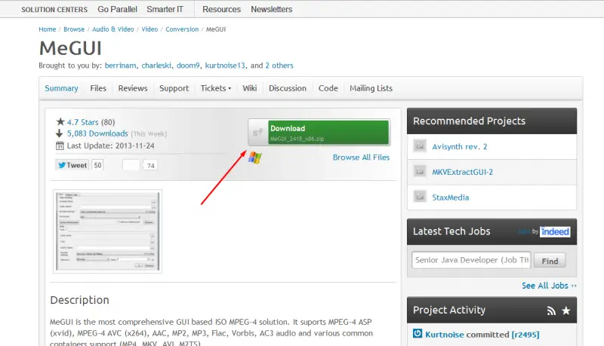Click the Windows logo icon below Download
Screen dimensions: 604x346
pos(255,158)
